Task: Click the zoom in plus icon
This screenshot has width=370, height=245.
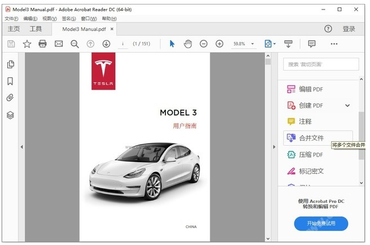Action: click(x=219, y=44)
